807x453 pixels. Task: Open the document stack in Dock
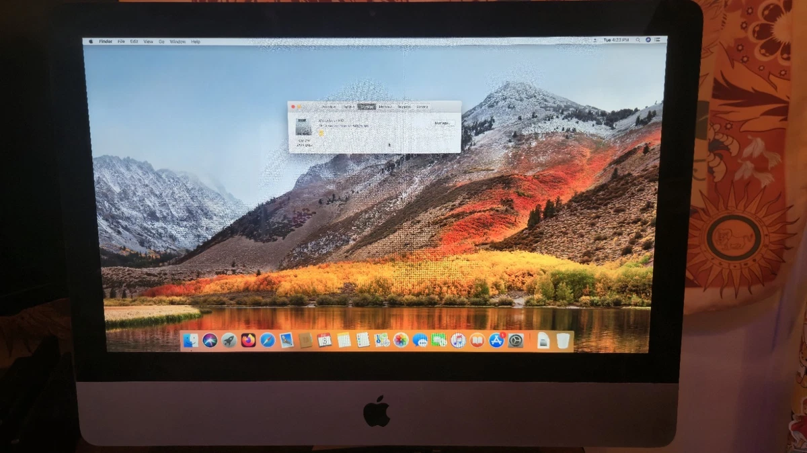[x=543, y=340]
